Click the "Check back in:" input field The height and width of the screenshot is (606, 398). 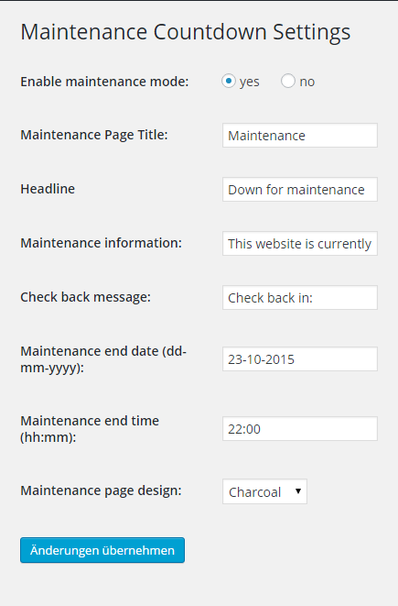[300, 298]
